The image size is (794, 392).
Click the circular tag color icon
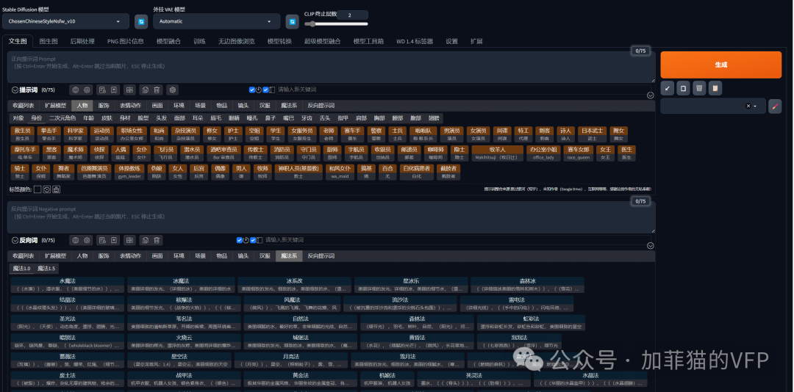(x=46, y=189)
